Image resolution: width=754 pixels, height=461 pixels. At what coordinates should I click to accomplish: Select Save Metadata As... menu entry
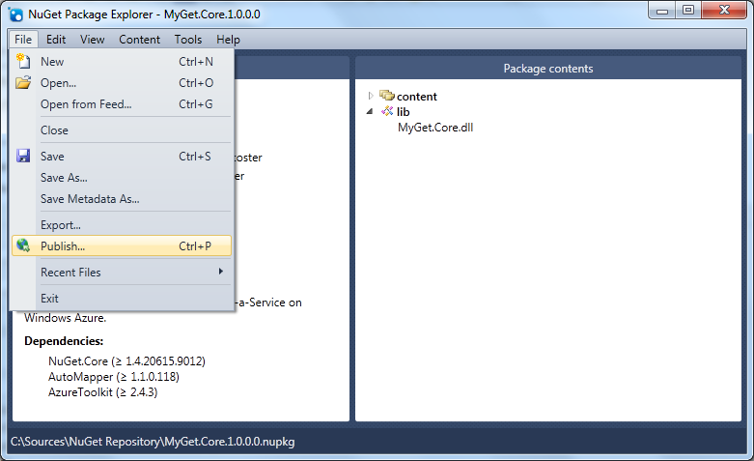click(x=122, y=198)
